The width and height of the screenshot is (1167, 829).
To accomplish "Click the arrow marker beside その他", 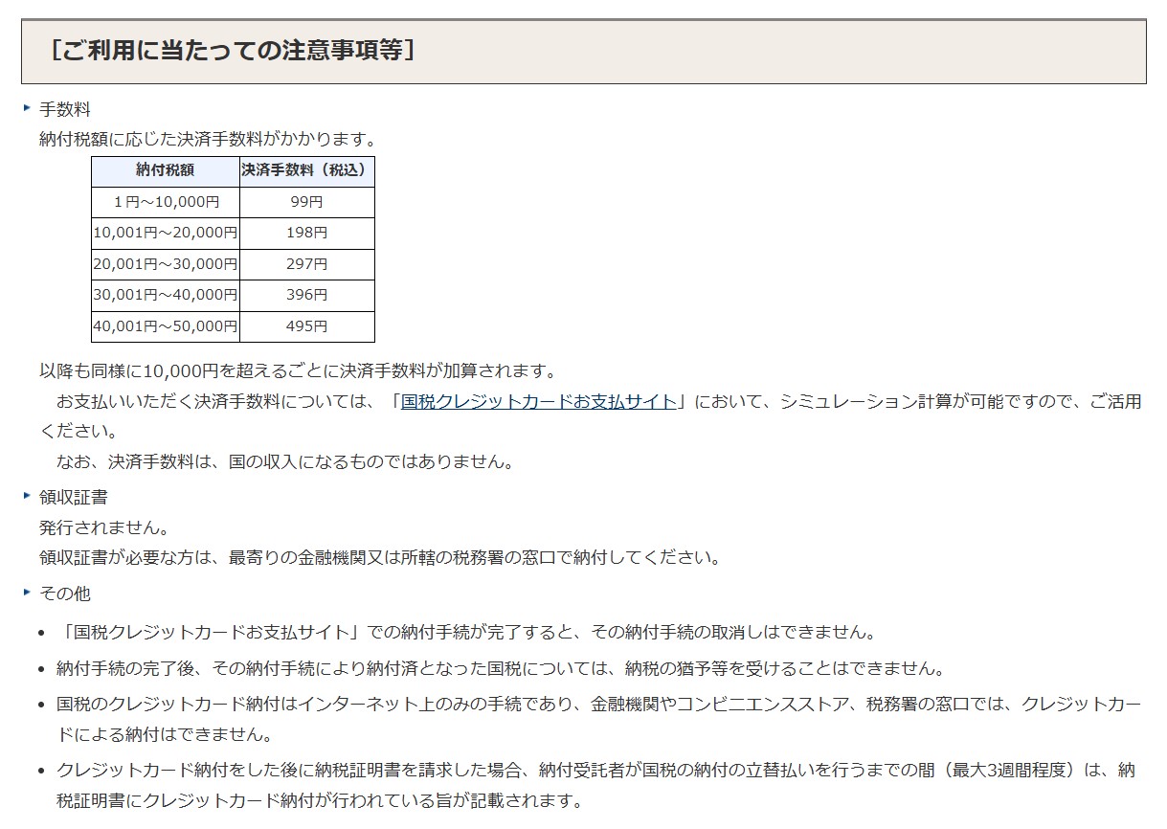I will [x=28, y=592].
